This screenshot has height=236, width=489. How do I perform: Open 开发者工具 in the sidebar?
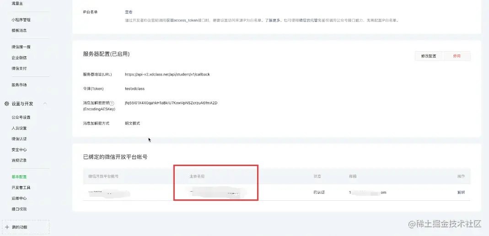pos(21,188)
